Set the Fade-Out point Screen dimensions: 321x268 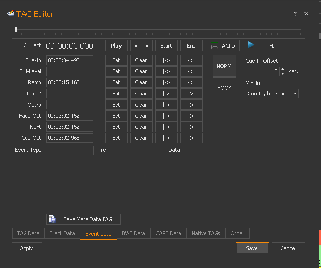point(116,116)
